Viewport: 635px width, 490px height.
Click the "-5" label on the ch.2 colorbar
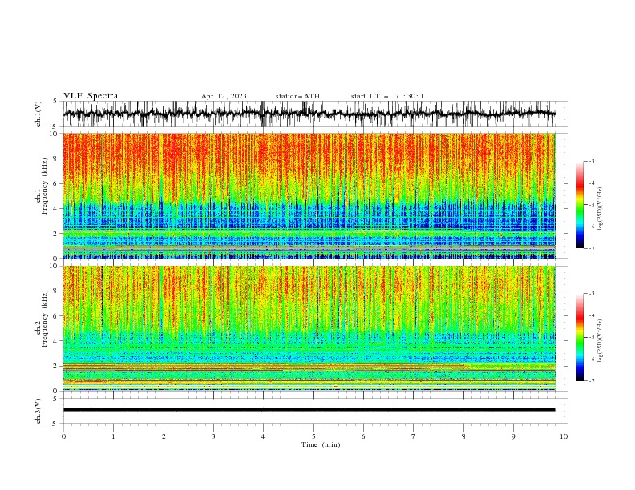pyautogui.click(x=592, y=337)
